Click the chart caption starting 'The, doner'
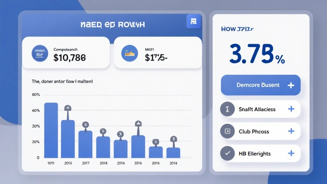 62,81
